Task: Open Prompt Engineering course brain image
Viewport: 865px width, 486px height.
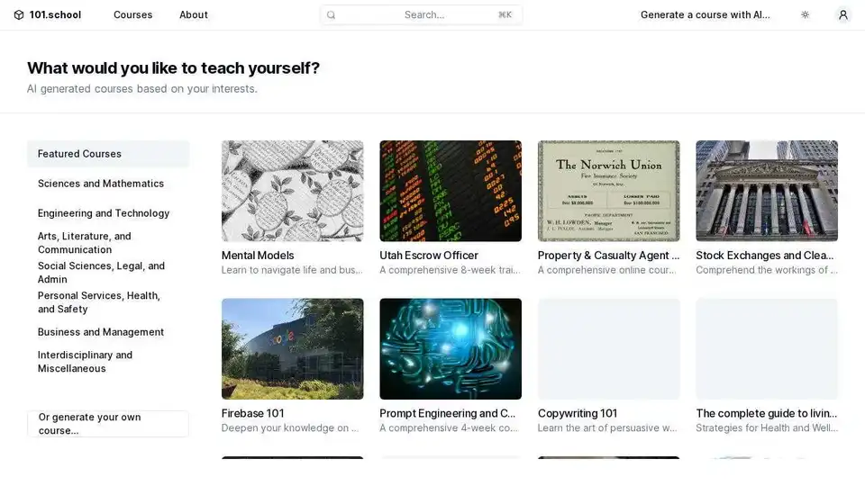Action: tap(451, 349)
